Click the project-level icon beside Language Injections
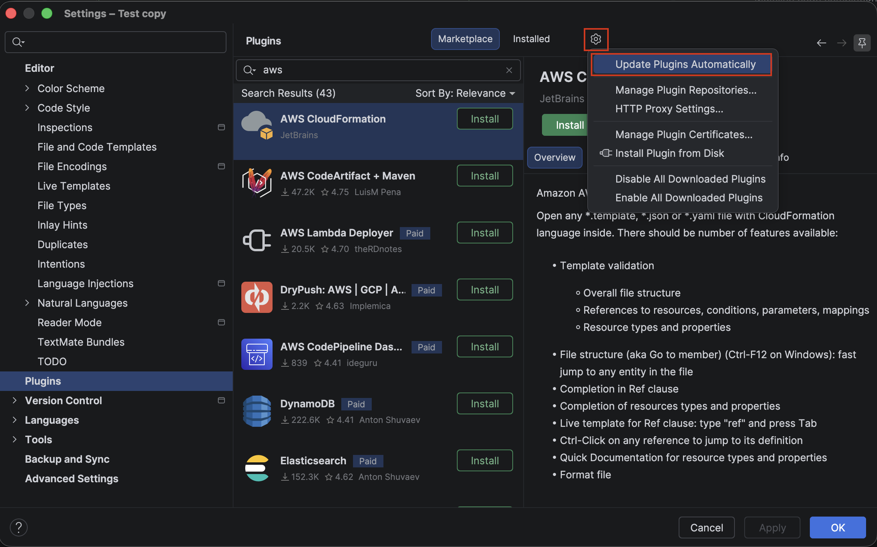Image resolution: width=877 pixels, height=547 pixels. click(x=221, y=283)
